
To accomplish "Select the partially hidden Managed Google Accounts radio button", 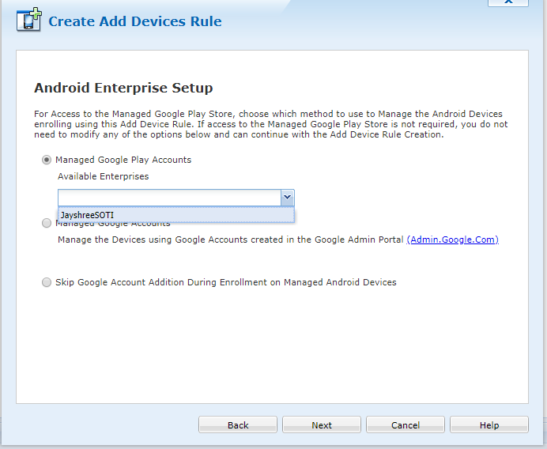I will [47, 224].
